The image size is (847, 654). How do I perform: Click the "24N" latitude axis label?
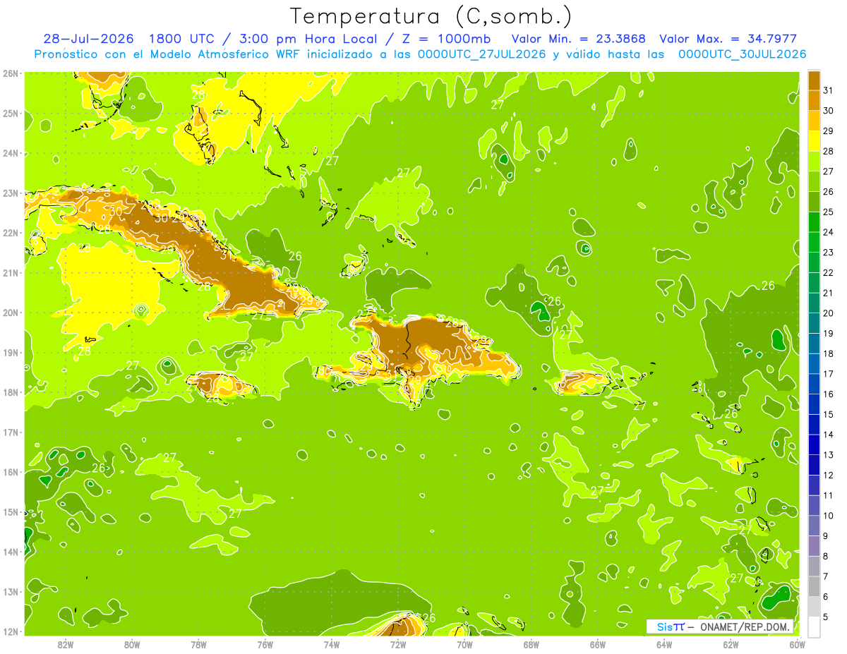pyautogui.click(x=10, y=153)
